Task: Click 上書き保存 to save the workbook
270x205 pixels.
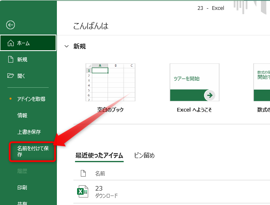Action: point(28,132)
